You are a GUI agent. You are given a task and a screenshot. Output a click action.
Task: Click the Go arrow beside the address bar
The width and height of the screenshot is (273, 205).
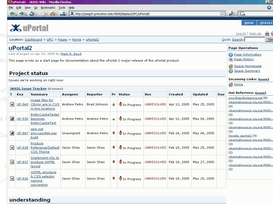tap(231, 14)
